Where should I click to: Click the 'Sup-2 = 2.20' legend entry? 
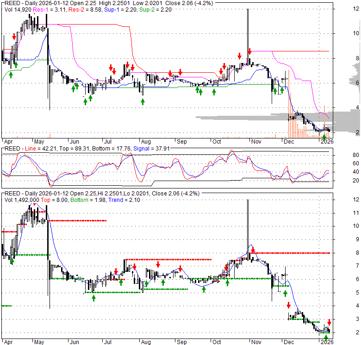point(156,9)
